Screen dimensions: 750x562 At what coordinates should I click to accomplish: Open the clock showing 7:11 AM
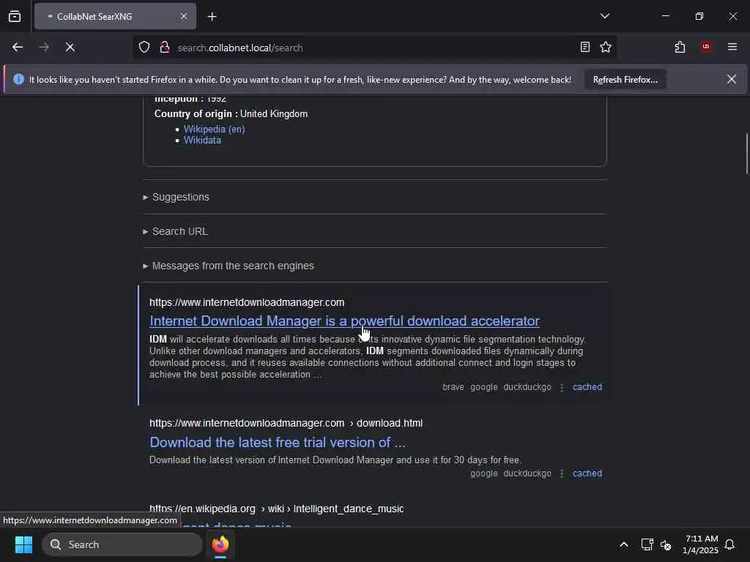pyautogui.click(x=701, y=544)
